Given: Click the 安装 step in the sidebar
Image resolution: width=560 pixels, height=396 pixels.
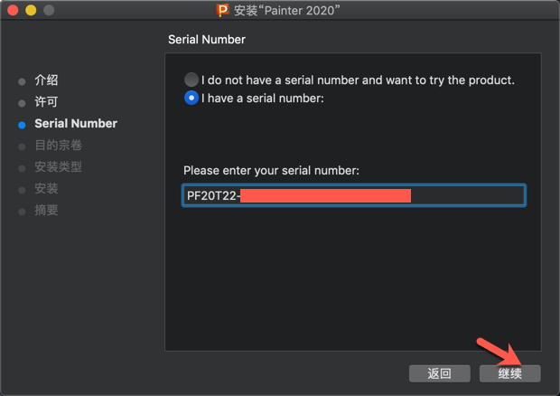Looking at the screenshot, I should 46,189.
